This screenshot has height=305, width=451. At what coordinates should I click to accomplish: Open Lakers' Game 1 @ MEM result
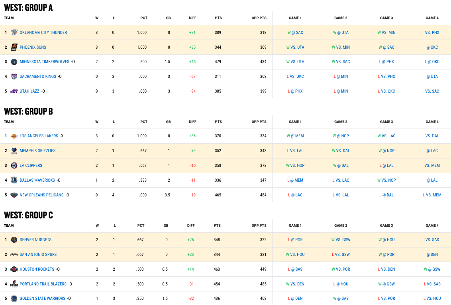[295, 136]
